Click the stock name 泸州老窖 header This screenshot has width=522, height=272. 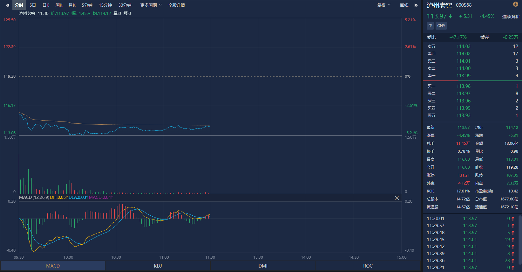click(439, 5)
